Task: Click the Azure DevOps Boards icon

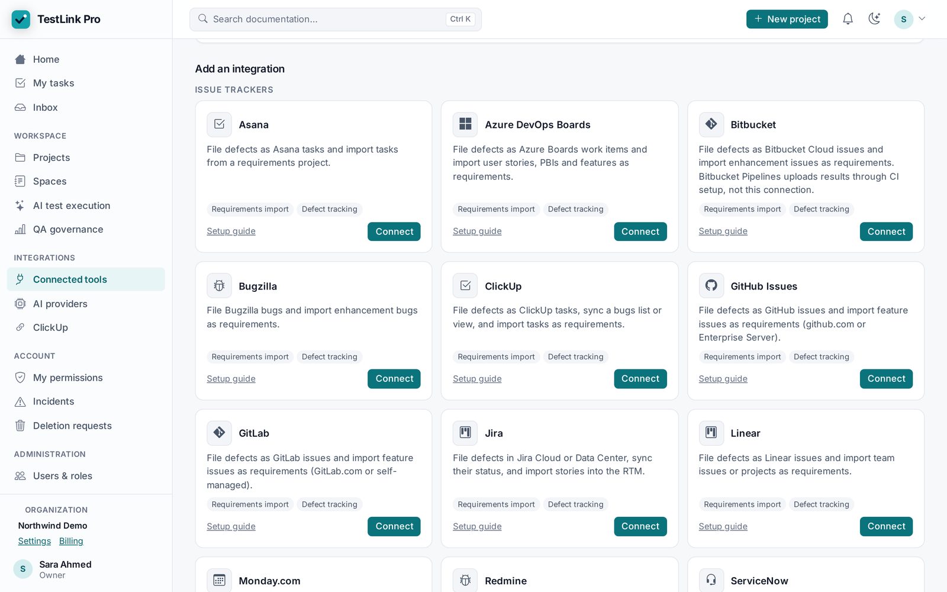Action: [465, 124]
